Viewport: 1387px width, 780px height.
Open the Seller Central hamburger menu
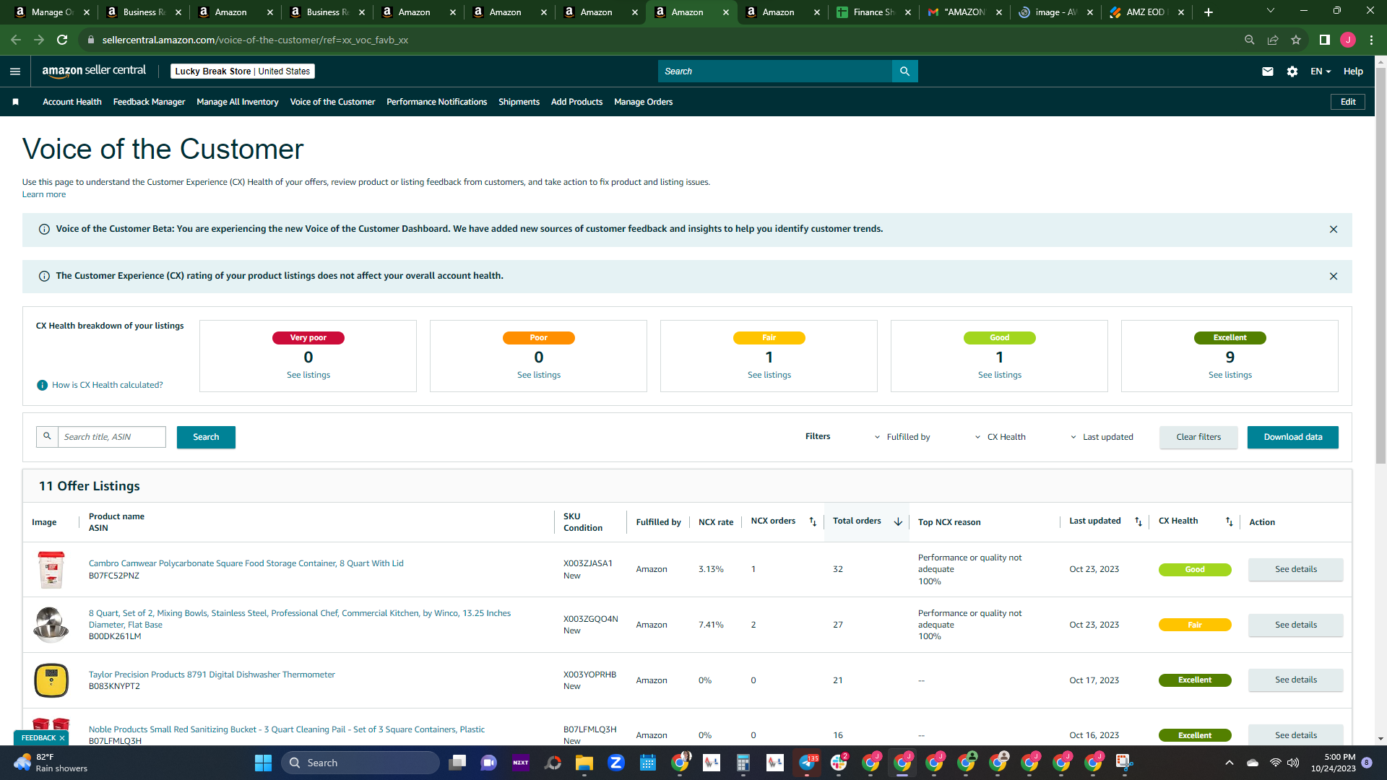pyautogui.click(x=15, y=71)
